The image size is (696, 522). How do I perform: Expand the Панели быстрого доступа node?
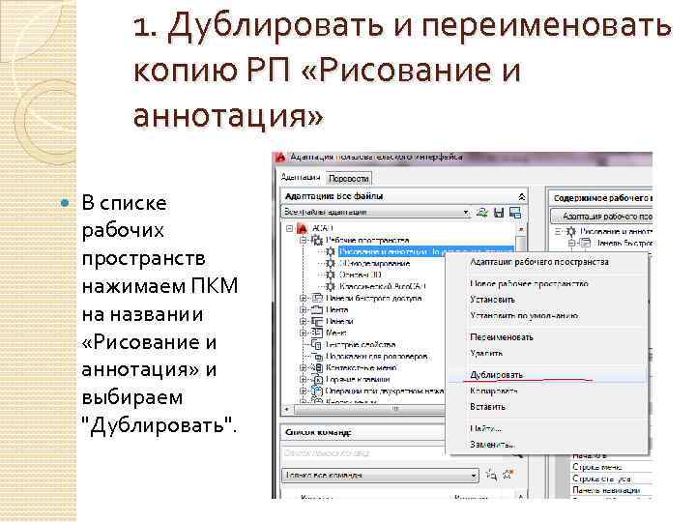(304, 298)
